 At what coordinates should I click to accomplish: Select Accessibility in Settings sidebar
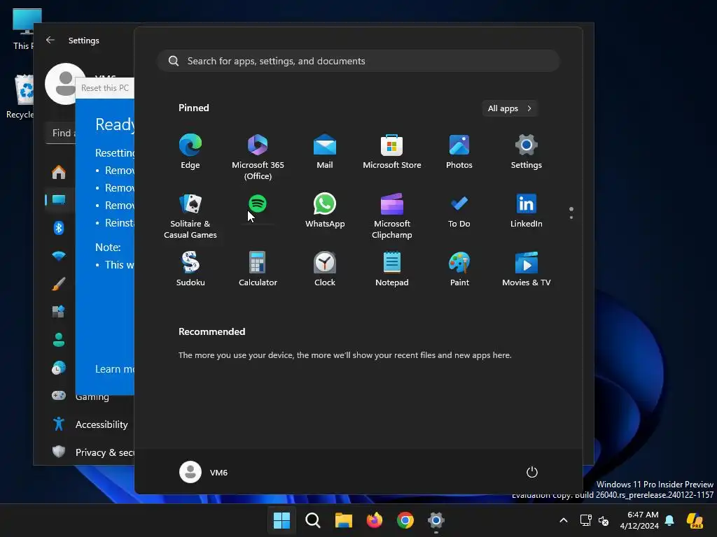[89, 424]
